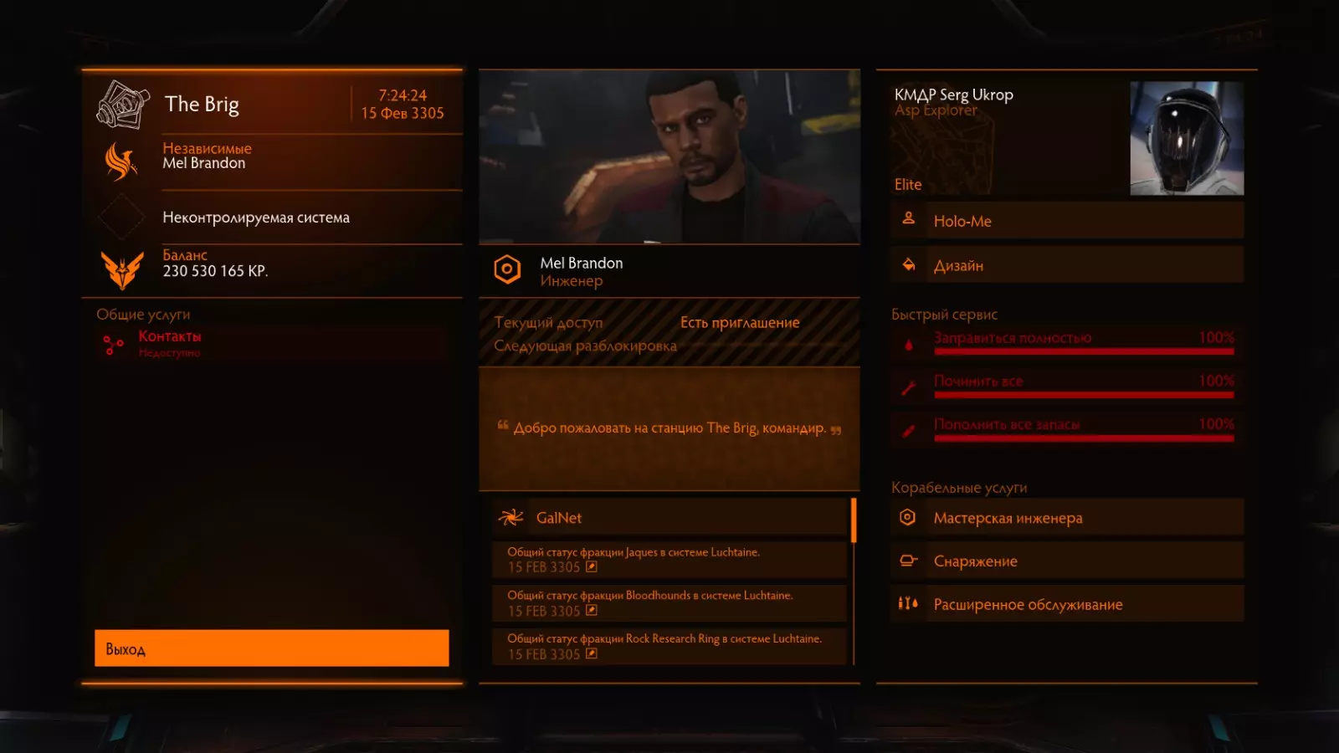Click the wrench repair icon
Viewport: 1339px width, 753px height.
pyautogui.click(x=908, y=387)
